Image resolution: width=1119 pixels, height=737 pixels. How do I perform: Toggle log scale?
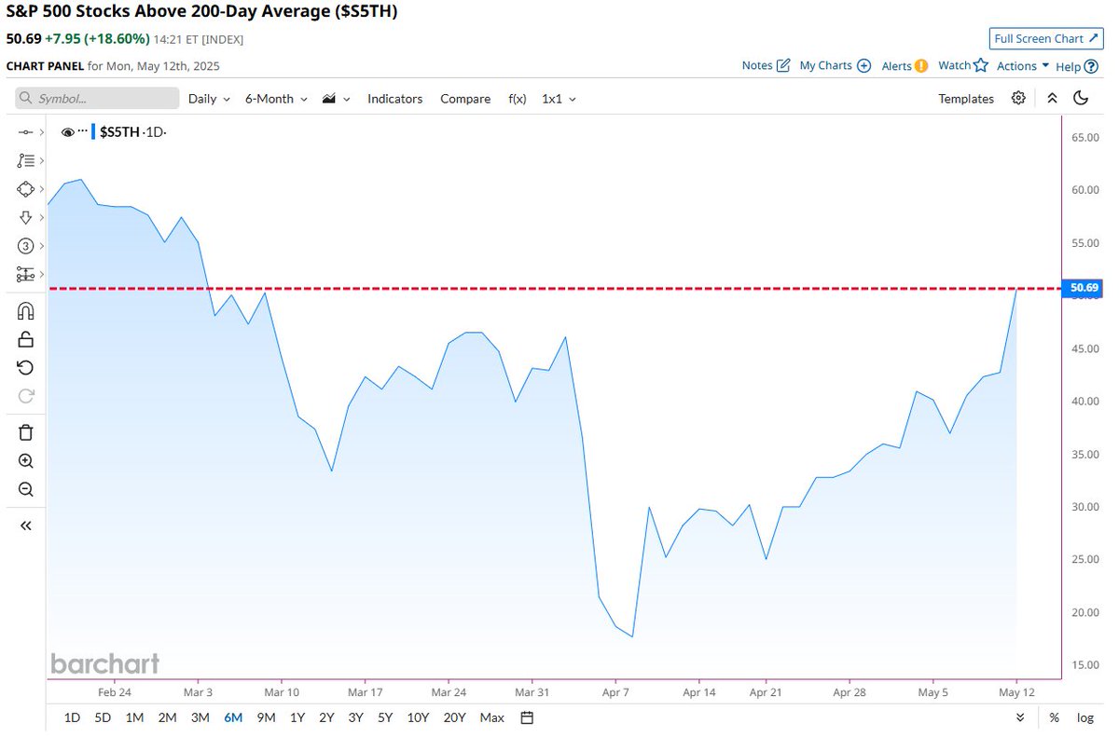pos(1085,717)
